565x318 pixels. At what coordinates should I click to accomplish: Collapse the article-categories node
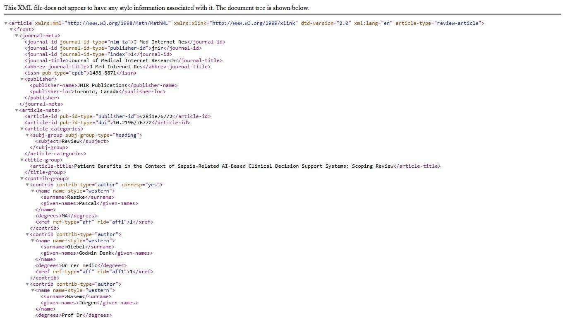22,129
